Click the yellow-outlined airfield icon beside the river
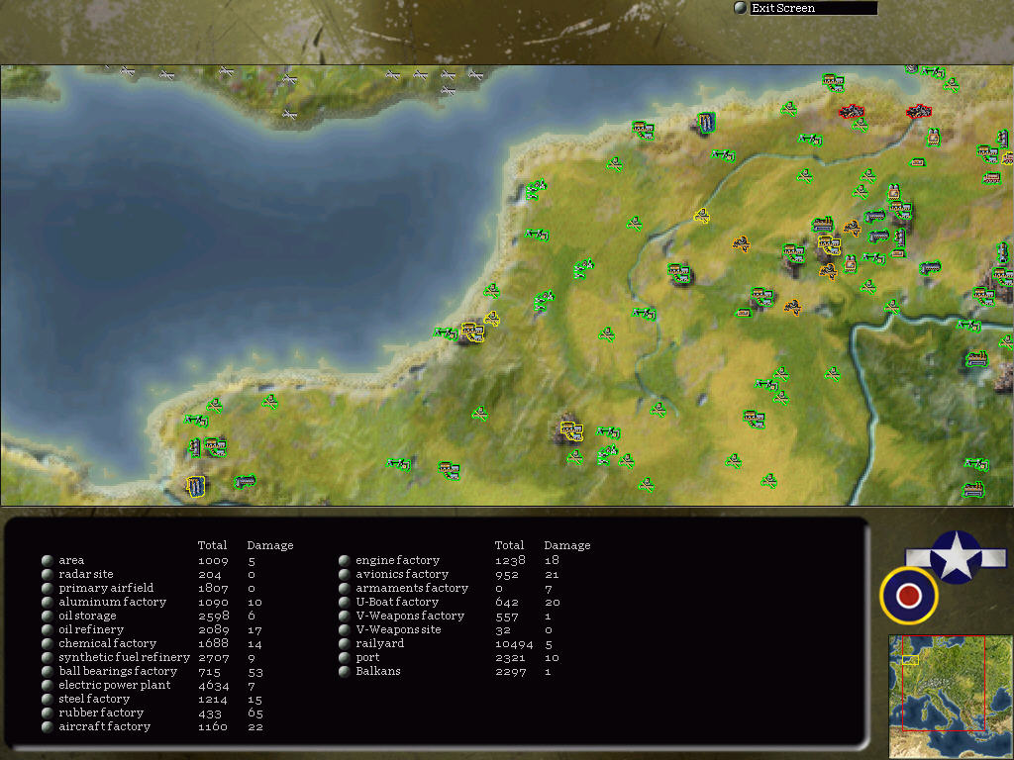This screenshot has width=1014, height=760. tap(702, 216)
